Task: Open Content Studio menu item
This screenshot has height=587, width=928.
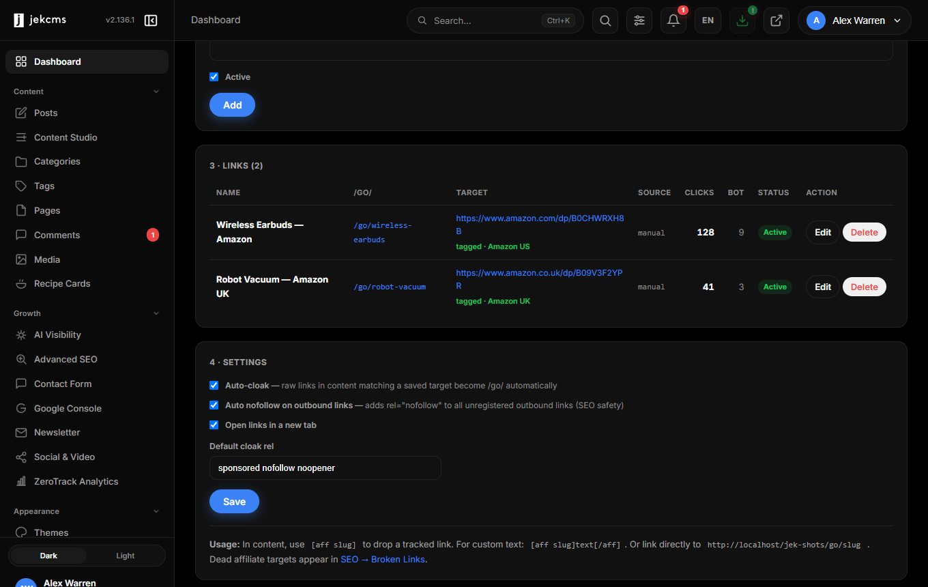Action: coord(87,137)
